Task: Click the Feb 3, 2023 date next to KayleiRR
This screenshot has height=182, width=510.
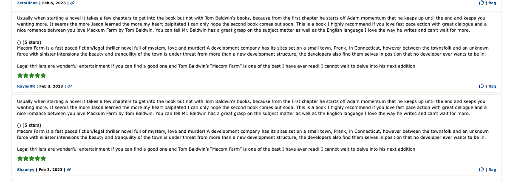Action: point(51,87)
